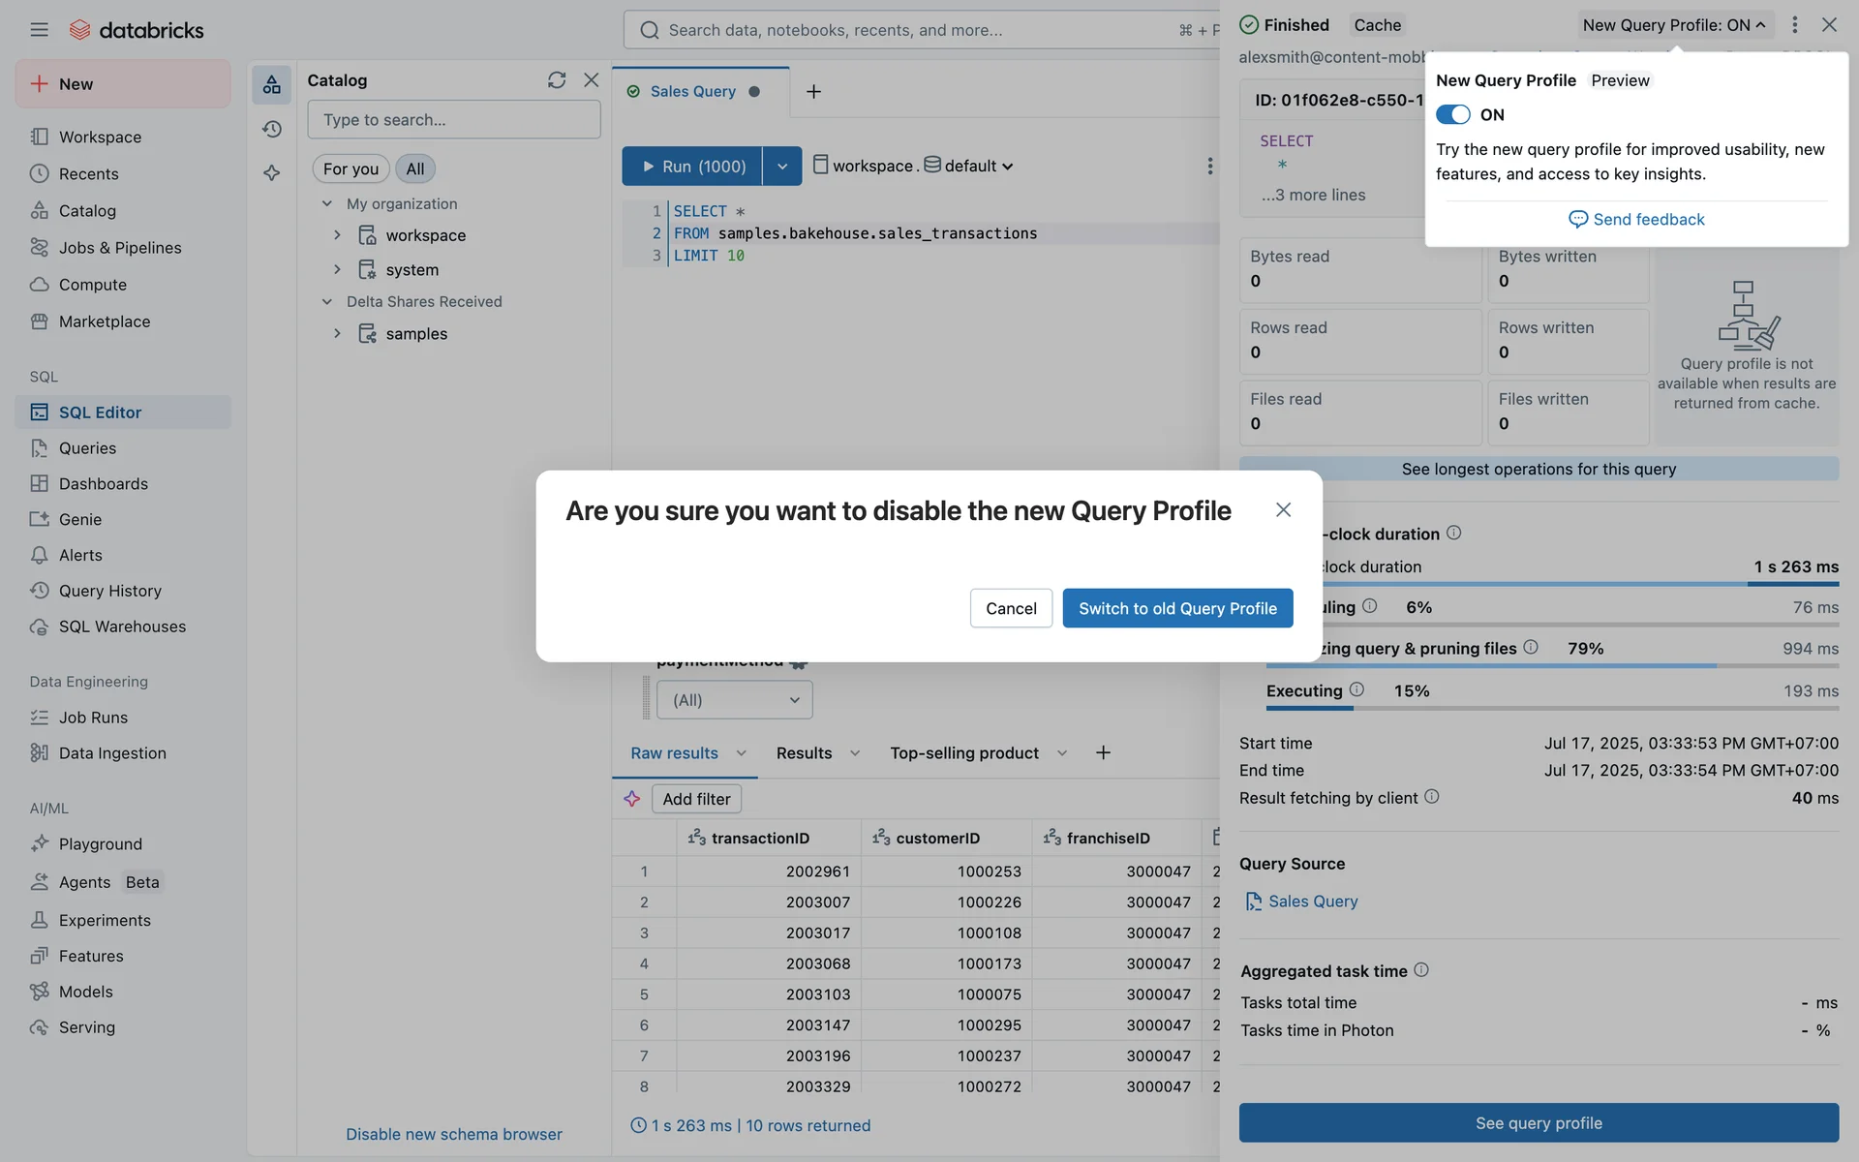Screen dimensions: 1859x1162
Task: Expand the samples catalog tree item
Action: tap(337, 333)
